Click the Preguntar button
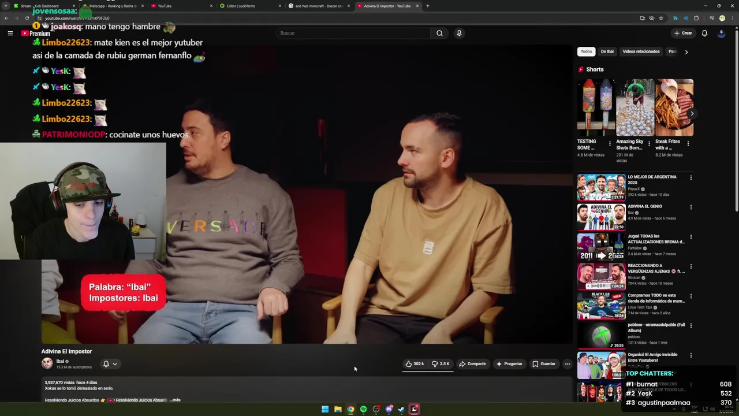The width and height of the screenshot is (739, 416). 509,364
